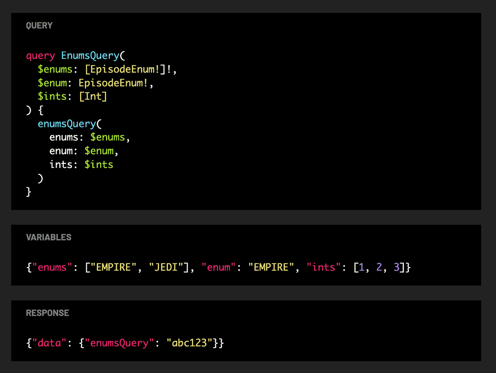The width and height of the screenshot is (496, 373).
Task: Select the data key in the response
Action: pyautogui.click(x=50, y=343)
